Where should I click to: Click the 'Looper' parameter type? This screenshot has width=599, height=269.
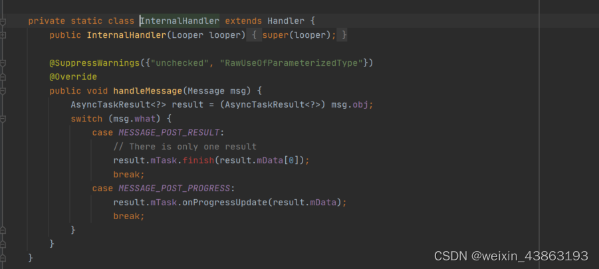pyautogui.click(x=187, y=35)
